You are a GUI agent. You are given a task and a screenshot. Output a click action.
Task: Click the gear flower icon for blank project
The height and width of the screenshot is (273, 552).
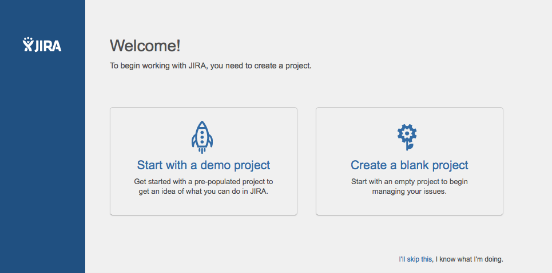tap(407, 137)
